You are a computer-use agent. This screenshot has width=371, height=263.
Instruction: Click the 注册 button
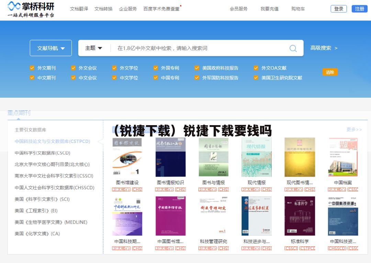[x=359, y=9]
